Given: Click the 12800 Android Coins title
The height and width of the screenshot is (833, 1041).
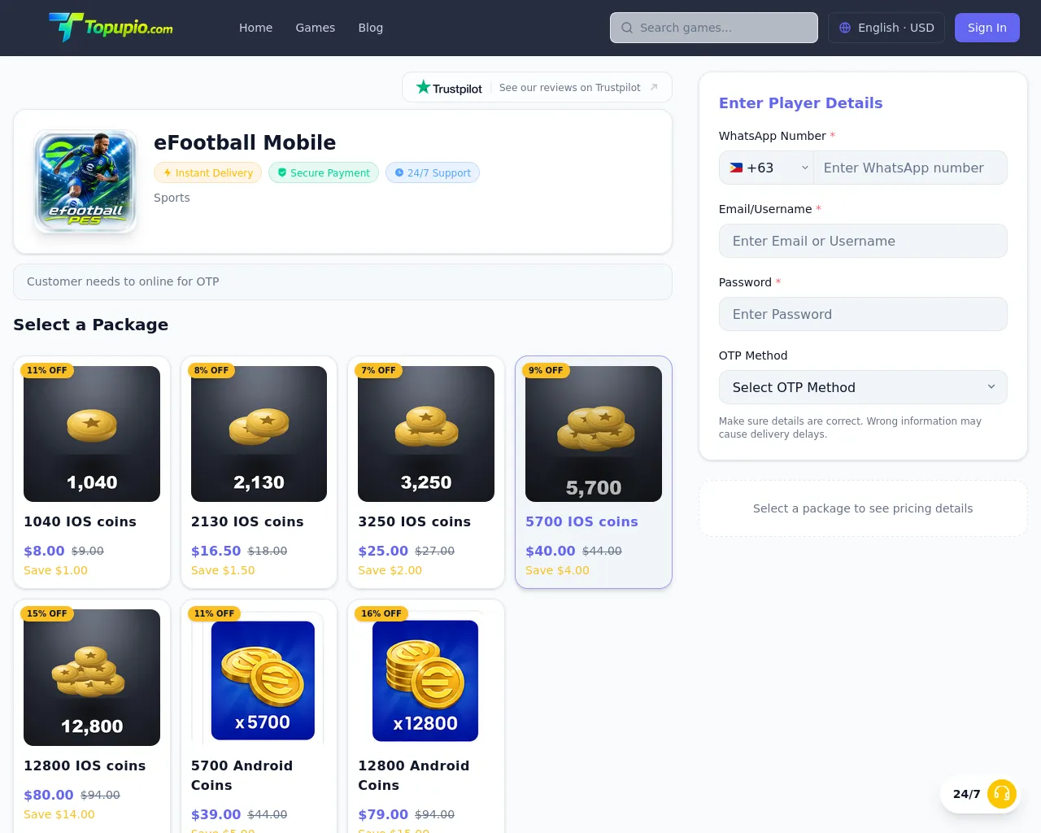Looking at the screenshot, I should [413, 775].
